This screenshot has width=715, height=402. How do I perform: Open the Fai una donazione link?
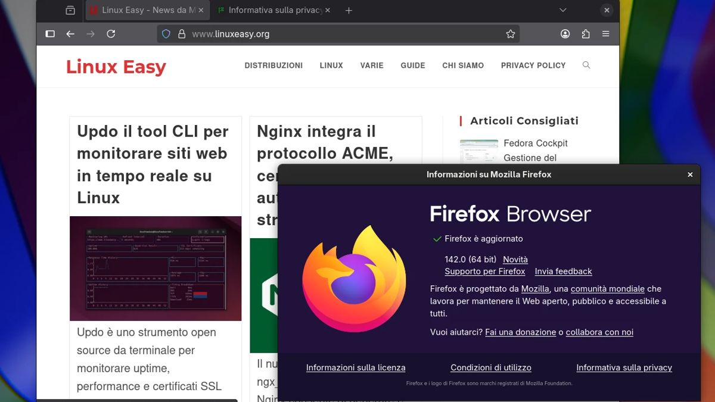point(520,332)
